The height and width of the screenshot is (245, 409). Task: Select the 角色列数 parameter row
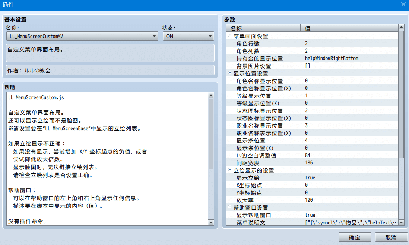pyautogui.click(x=312, y=51)
